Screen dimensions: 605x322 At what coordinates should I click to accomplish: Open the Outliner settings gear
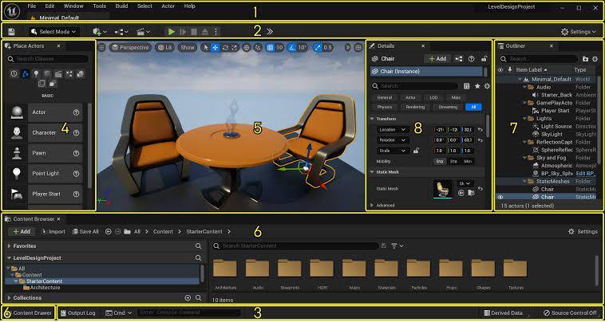pos(595,58)
